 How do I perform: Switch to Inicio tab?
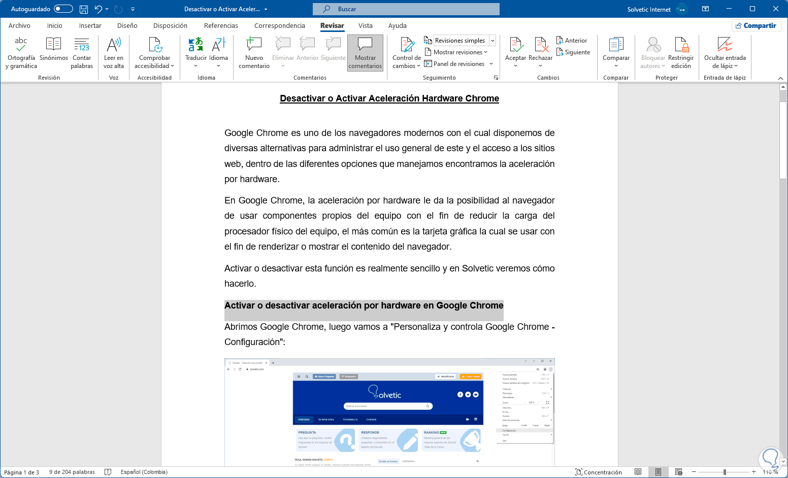coord(55,26)
